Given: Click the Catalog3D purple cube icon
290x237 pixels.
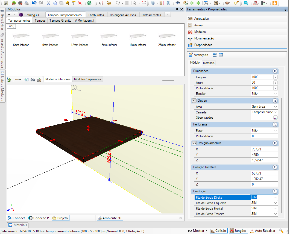Looking at the screenshot, I should click(21, 15).
